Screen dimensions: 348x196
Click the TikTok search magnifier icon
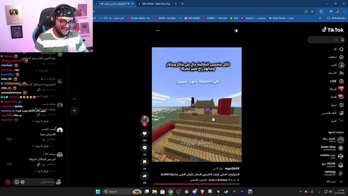pyautogui.click(x=343, y=40)
